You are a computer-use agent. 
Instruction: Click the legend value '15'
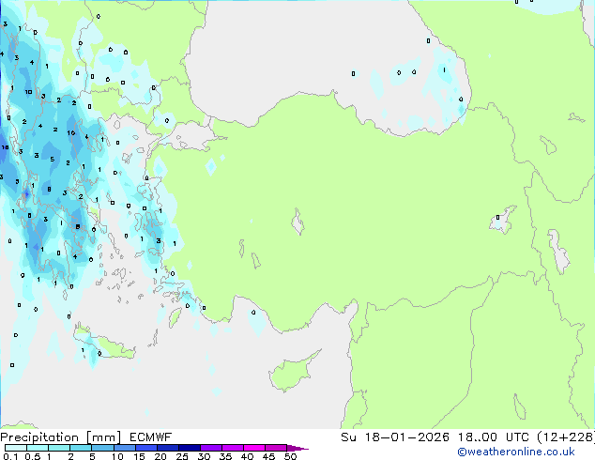[139, 456]
